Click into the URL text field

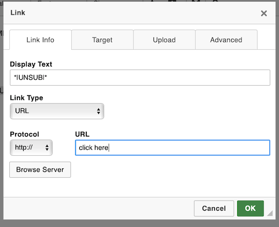tap(172, 148)
